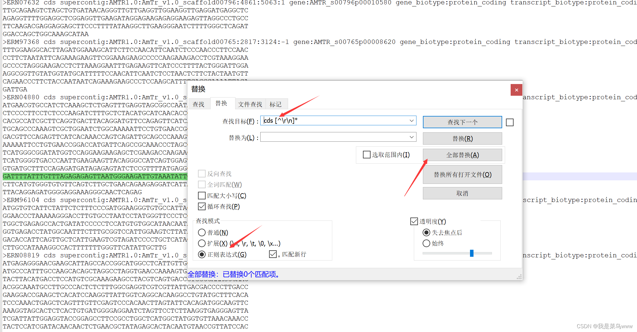
Task: Select the 标记 tab
Action: pyautogui.click(x=275, y=104)
